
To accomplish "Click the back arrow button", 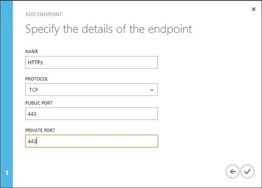I will [x=233, y=172].
